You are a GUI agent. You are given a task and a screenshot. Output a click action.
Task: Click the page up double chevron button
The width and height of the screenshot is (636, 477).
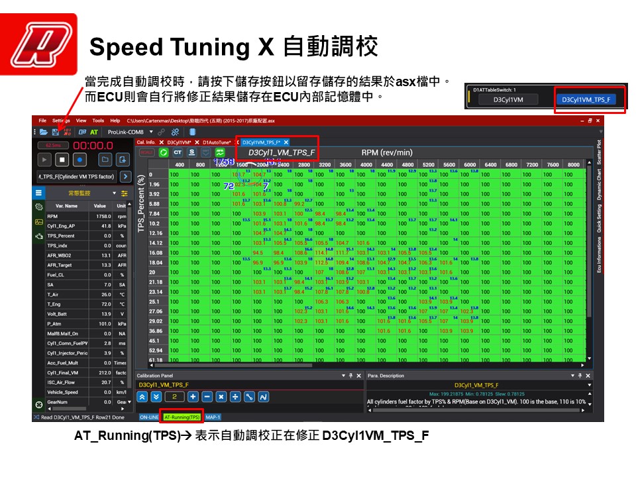[x=142, y=397]
